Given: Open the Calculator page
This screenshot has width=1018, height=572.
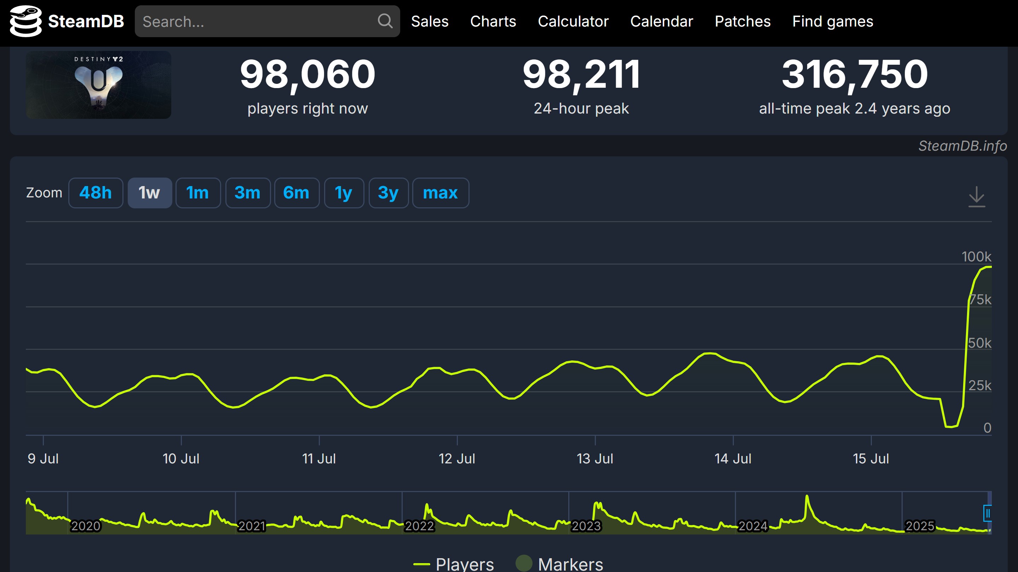Looking at the screenshot, I should (x=573, y=21).
